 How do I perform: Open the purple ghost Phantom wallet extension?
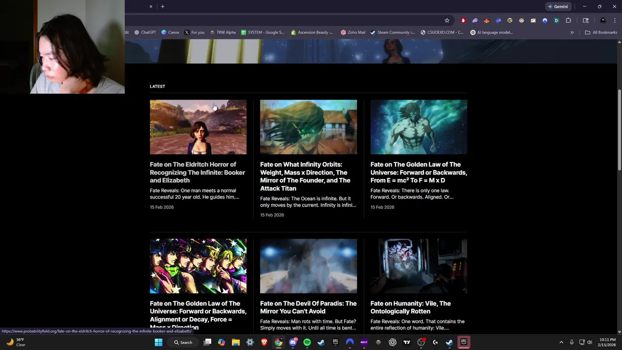[x=475, y=20]
